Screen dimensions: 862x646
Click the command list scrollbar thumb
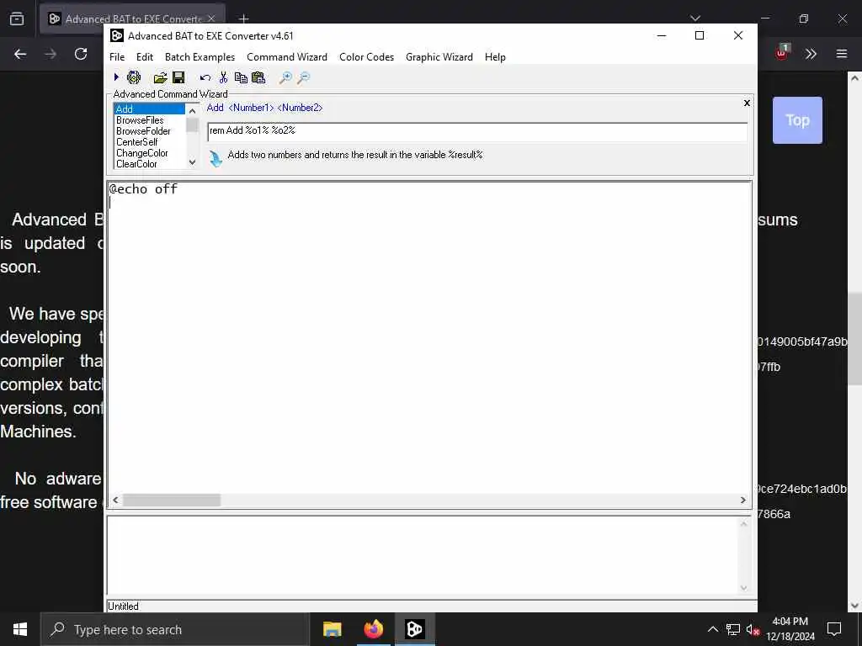point(192,125)
